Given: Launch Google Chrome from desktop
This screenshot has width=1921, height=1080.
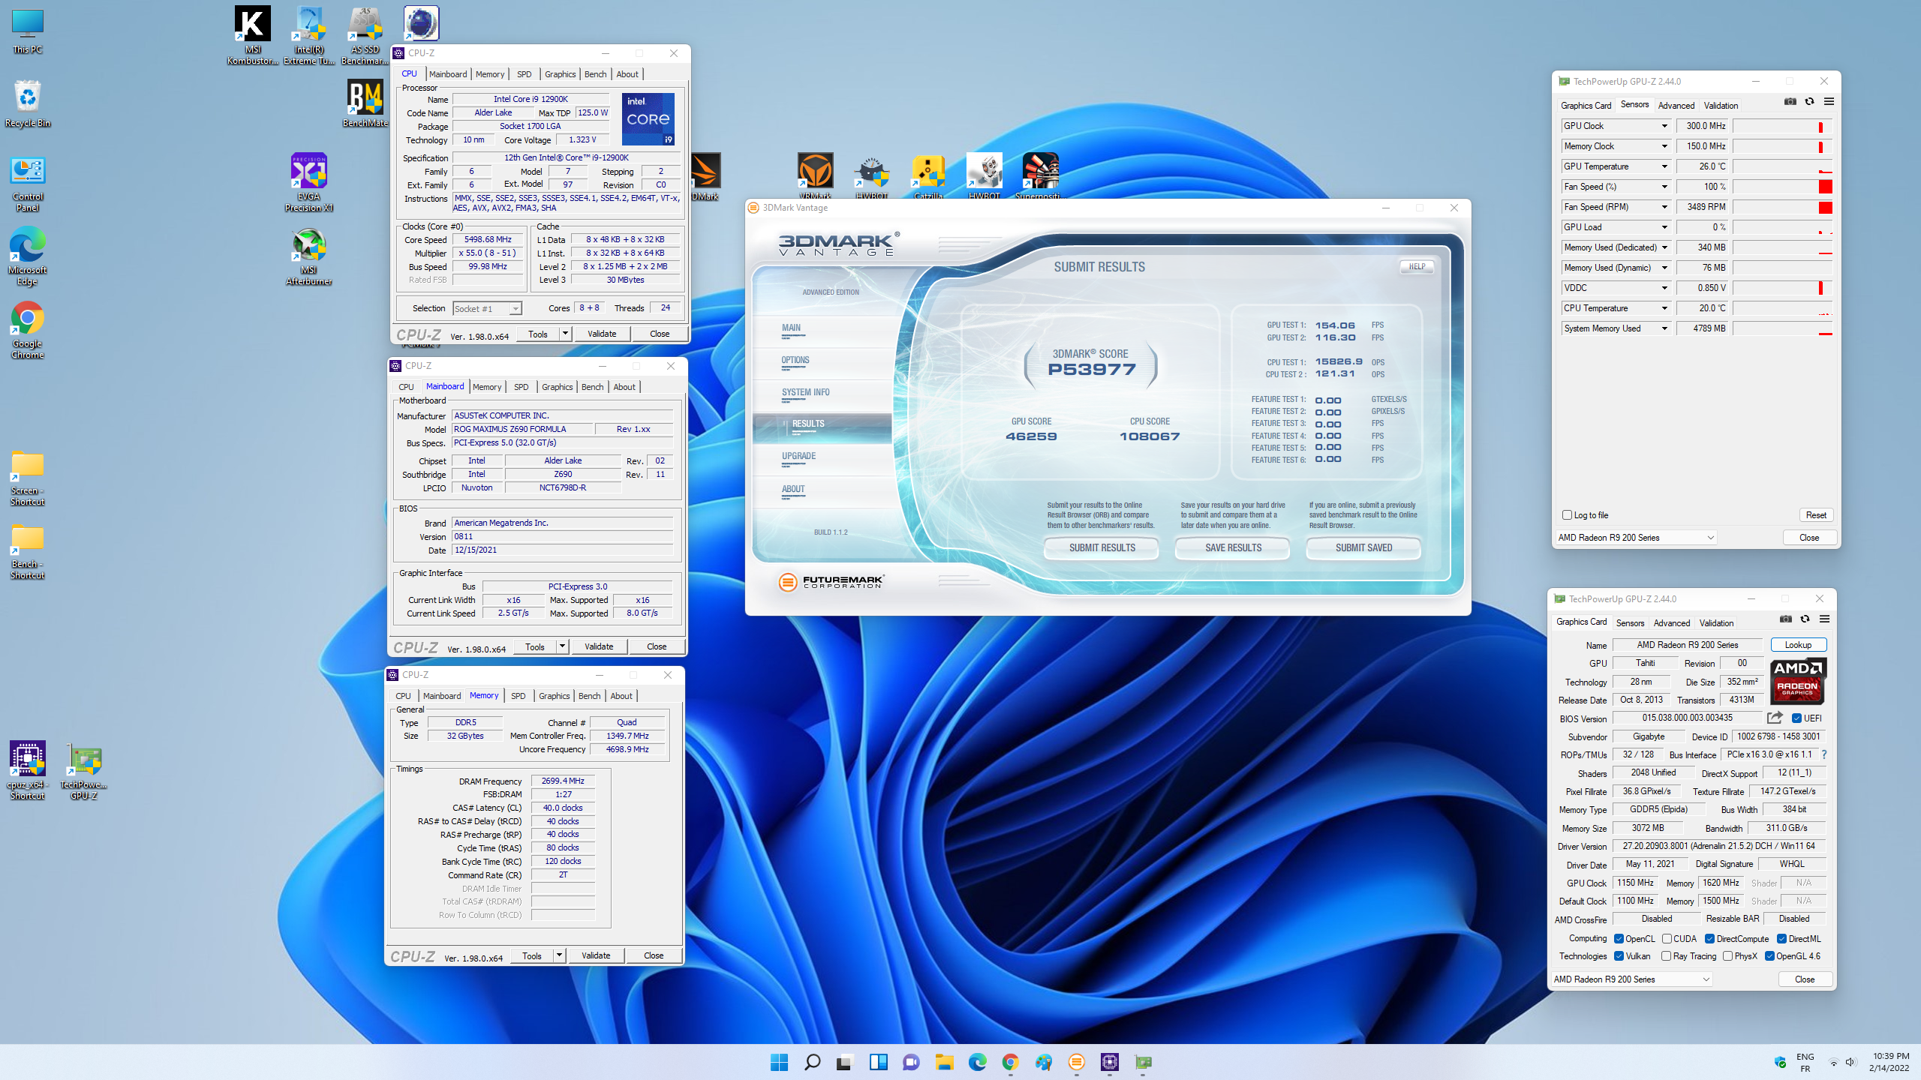Looking at the screenshot, I should point(28,331).
